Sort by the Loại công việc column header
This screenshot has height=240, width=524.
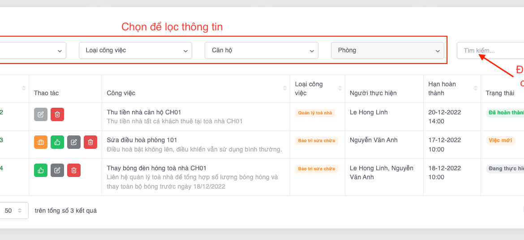pos(340,88)
